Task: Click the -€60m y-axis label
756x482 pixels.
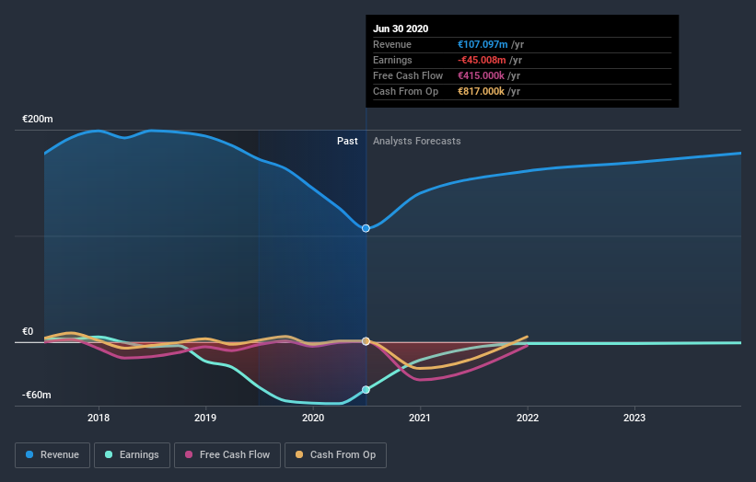Action: pyautogui.click(x=37, y=395)
